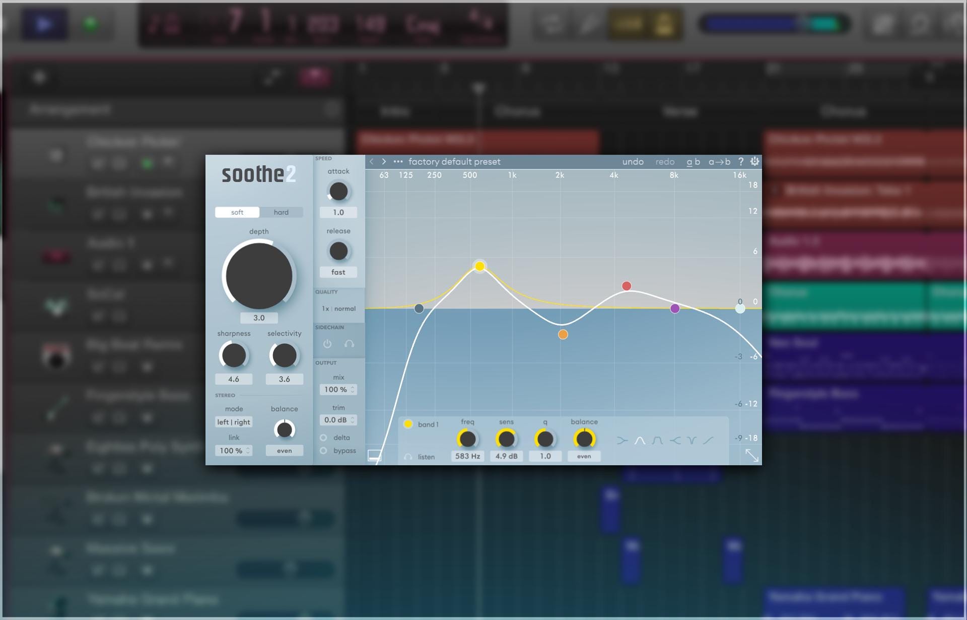The image size is (967, 620).
Task: Switch A/B state with a b button
Action: (x=693, y=162)
